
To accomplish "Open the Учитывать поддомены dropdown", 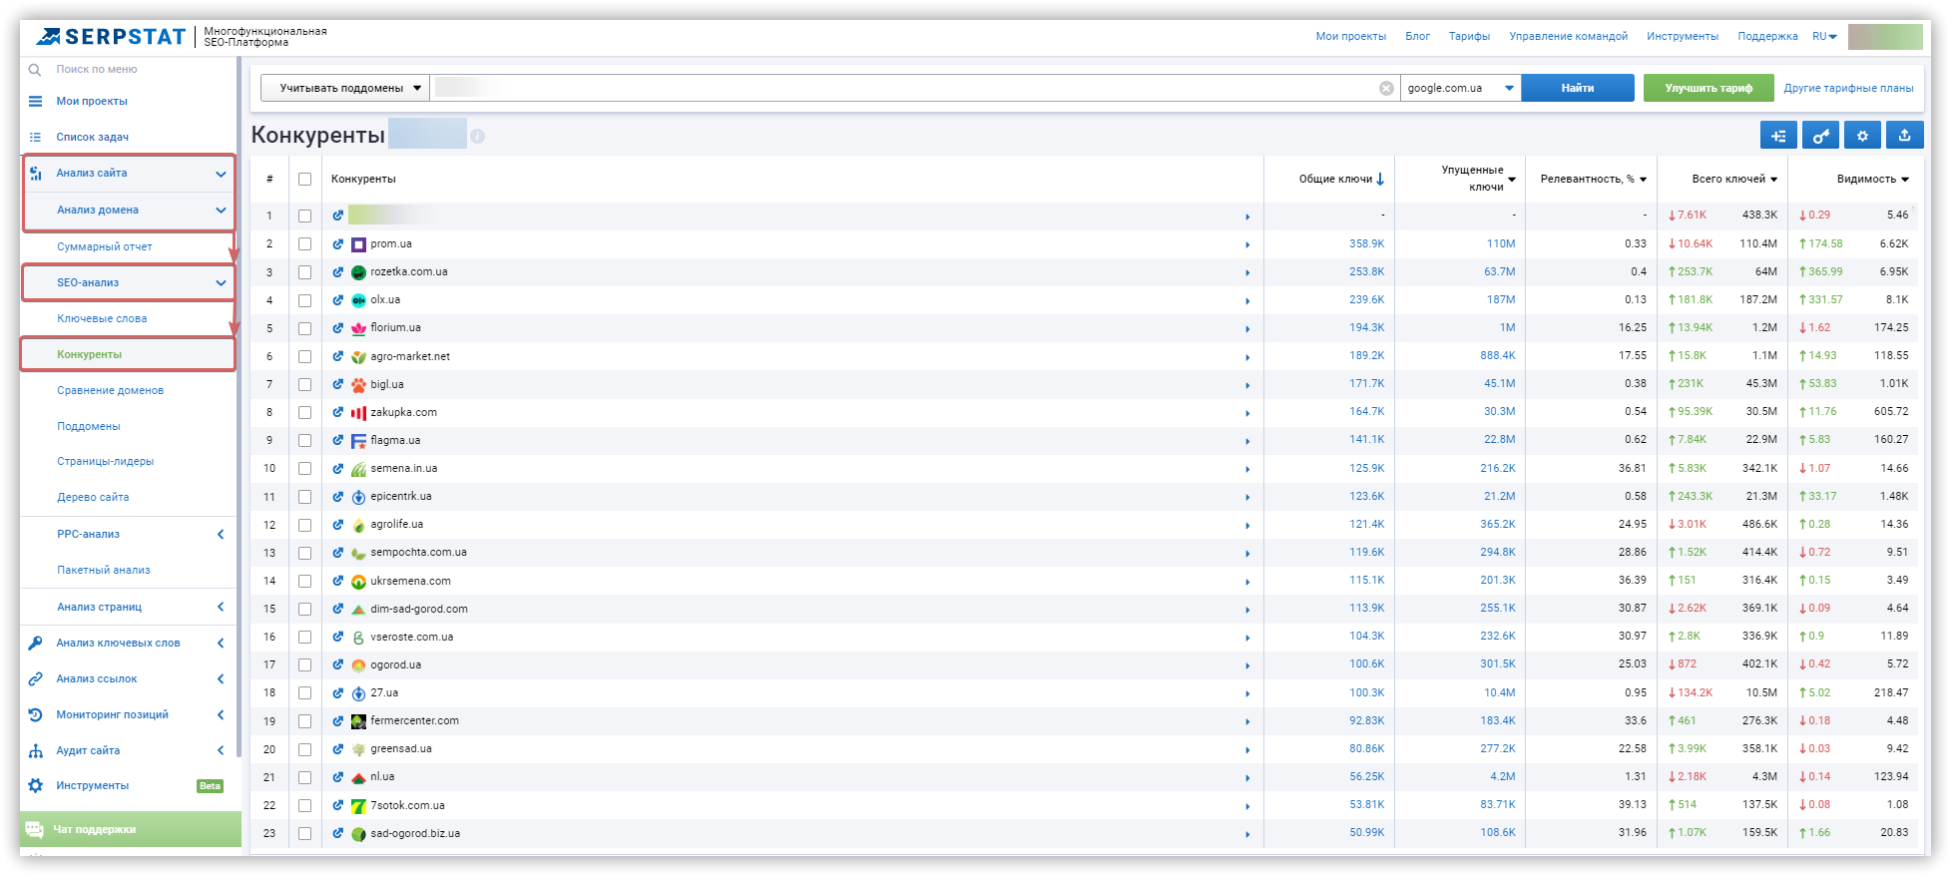I will click(345, 88).
